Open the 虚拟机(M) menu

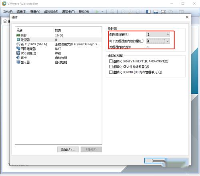click(x=51, y=12)
